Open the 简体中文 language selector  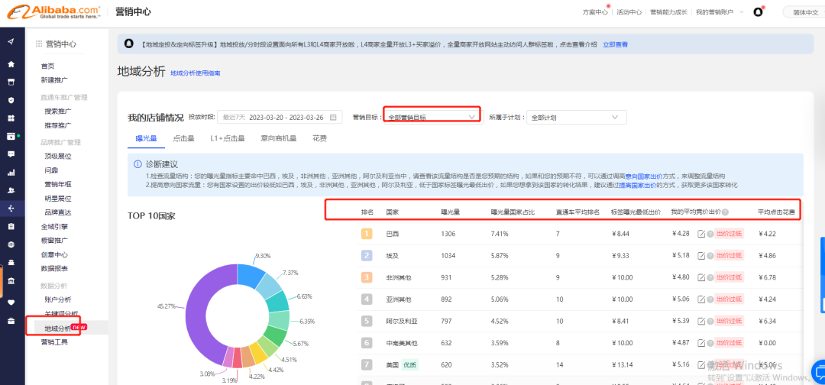(803, 11)
